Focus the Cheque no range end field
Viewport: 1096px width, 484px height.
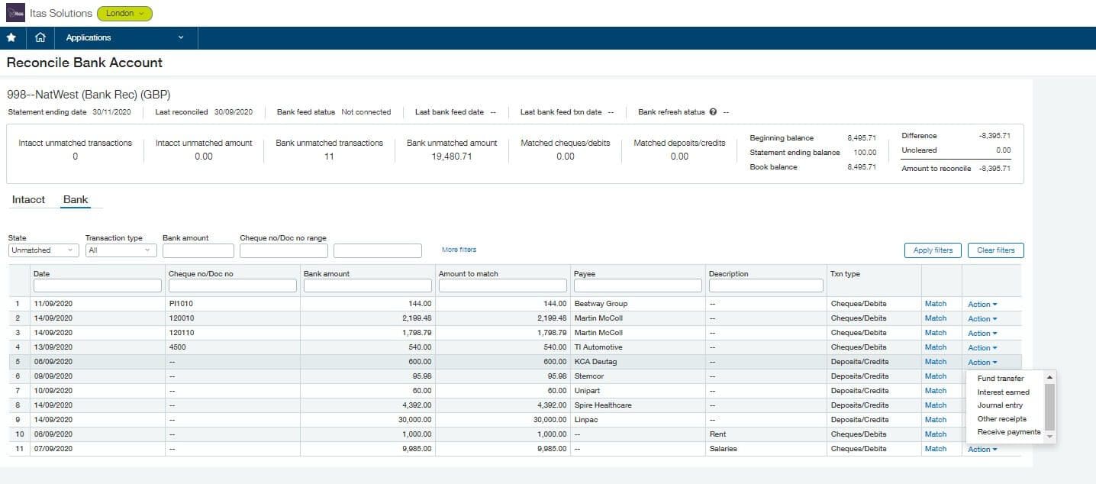pyautogui.click(x=378, y=250)
